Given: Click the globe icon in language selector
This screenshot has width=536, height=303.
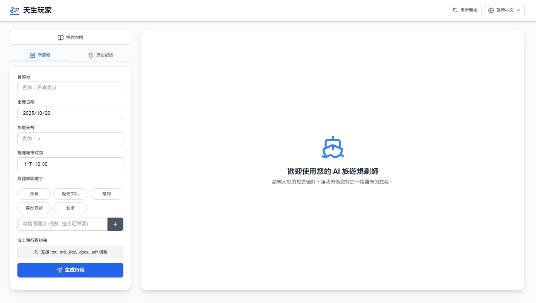Looking at the screenshot, I should pyautogui.click(x=491, y=10).
